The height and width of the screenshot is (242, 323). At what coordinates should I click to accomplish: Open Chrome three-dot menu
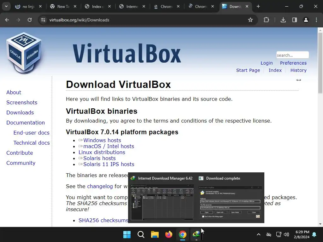[x=316, y=20]
